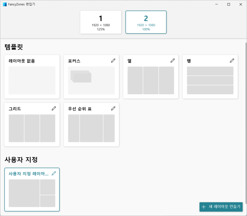The image size is (247, 216).
Task: Click the FancyZones icon in the title bar
Action: (x=5, y=4)
